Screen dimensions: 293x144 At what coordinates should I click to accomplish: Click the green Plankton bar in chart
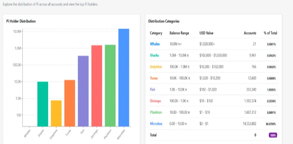tap(110, 86)
